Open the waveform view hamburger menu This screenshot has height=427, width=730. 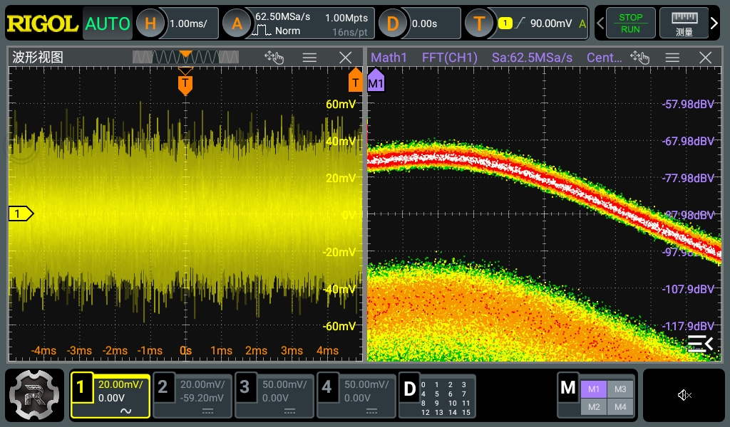point(309,57)
